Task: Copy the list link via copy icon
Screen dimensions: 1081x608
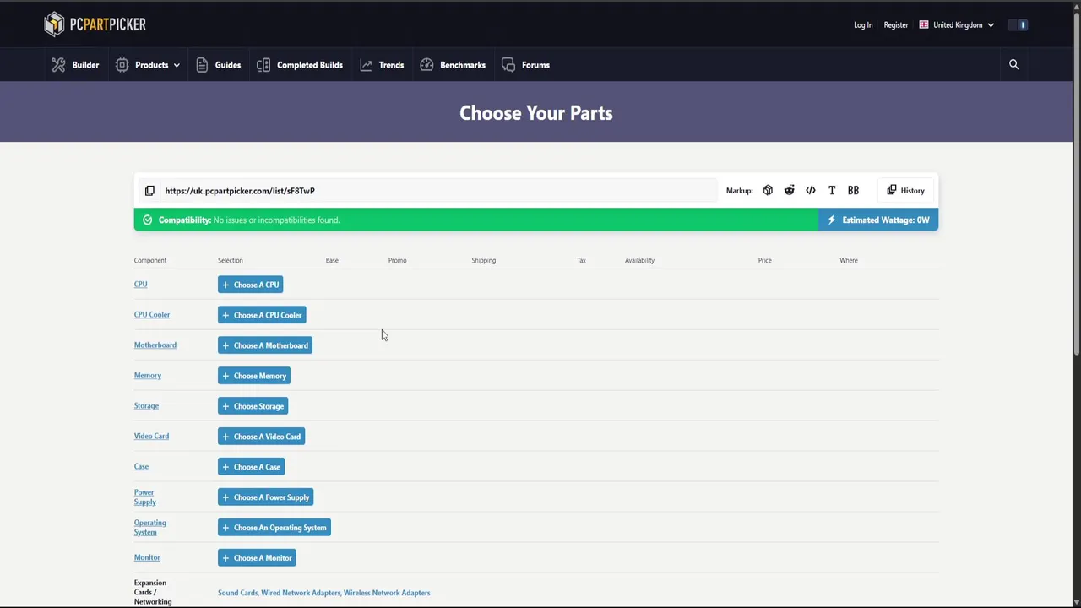Action: pyautogui.click(x=149, y=191)
